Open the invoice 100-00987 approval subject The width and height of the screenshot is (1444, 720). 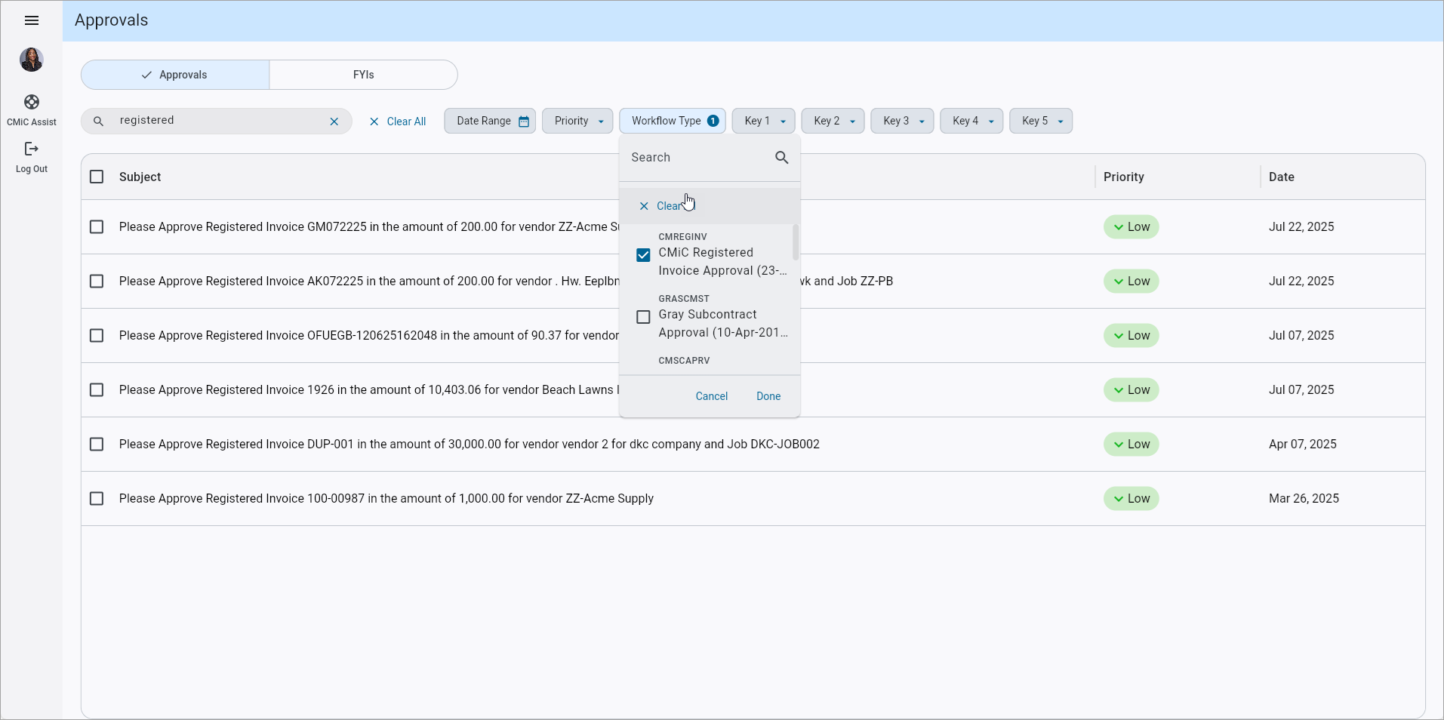pyautogui.click(x=386, y=499)
